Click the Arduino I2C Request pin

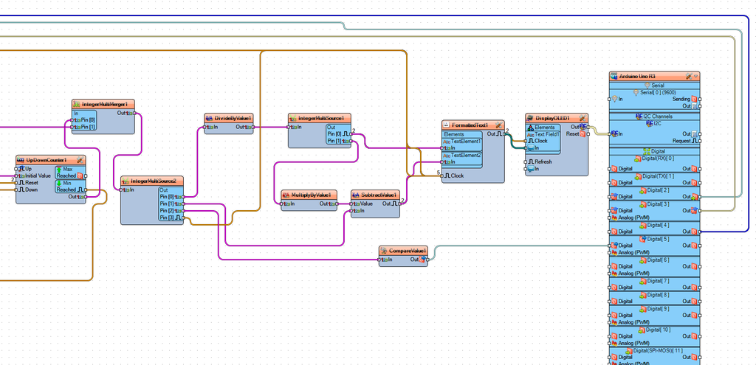pyautogui.click(x=699, y=141)
